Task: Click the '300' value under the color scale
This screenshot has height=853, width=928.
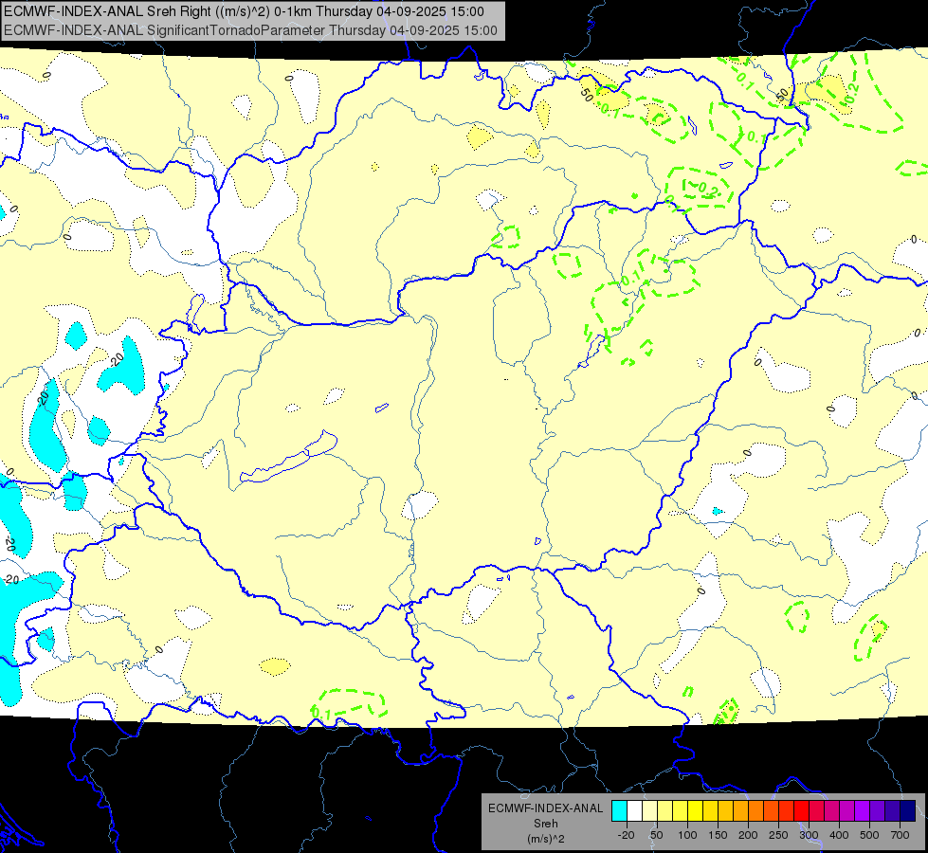Action: (x=809, y=835)
